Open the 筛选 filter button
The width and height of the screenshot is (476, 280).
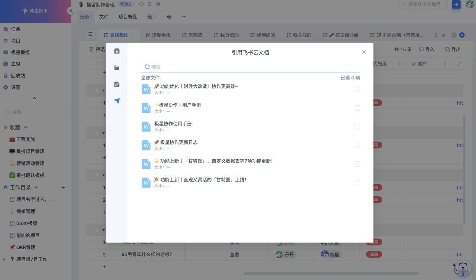[97, 49]
